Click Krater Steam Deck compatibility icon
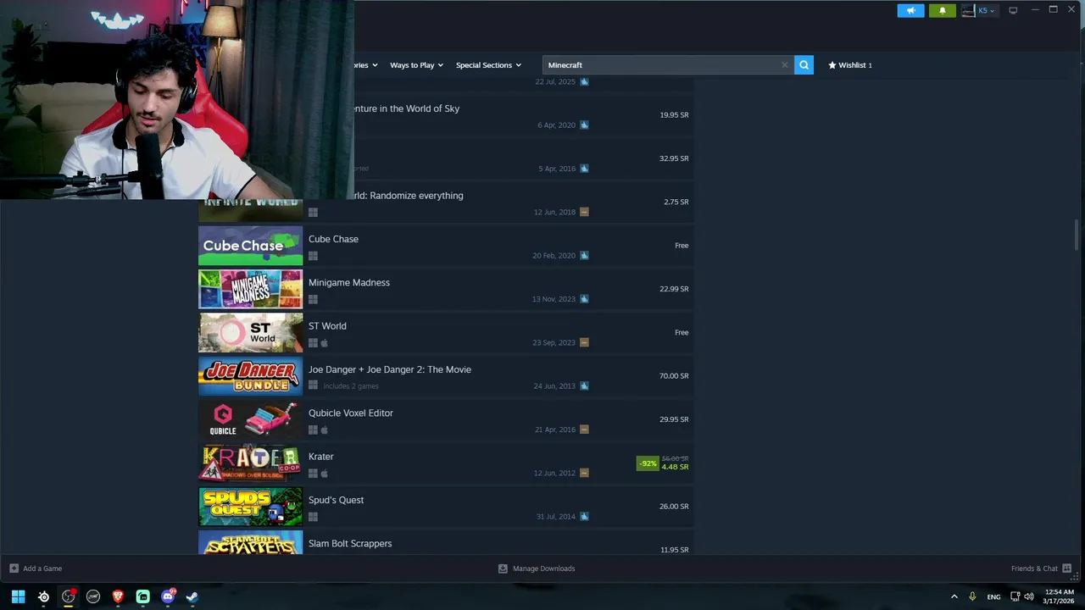1085x610 pixels. tap(584, 473)
